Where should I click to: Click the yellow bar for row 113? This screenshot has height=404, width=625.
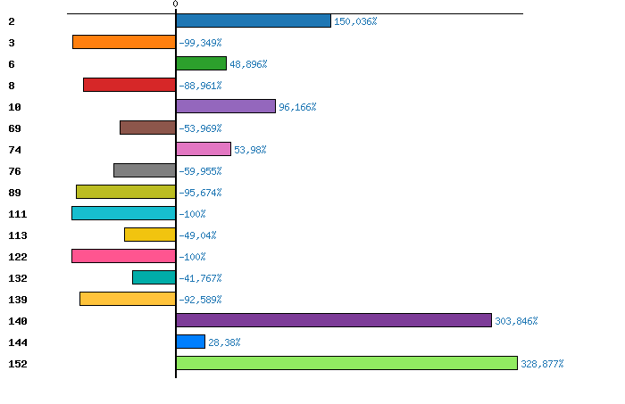(x=150, y=235)
